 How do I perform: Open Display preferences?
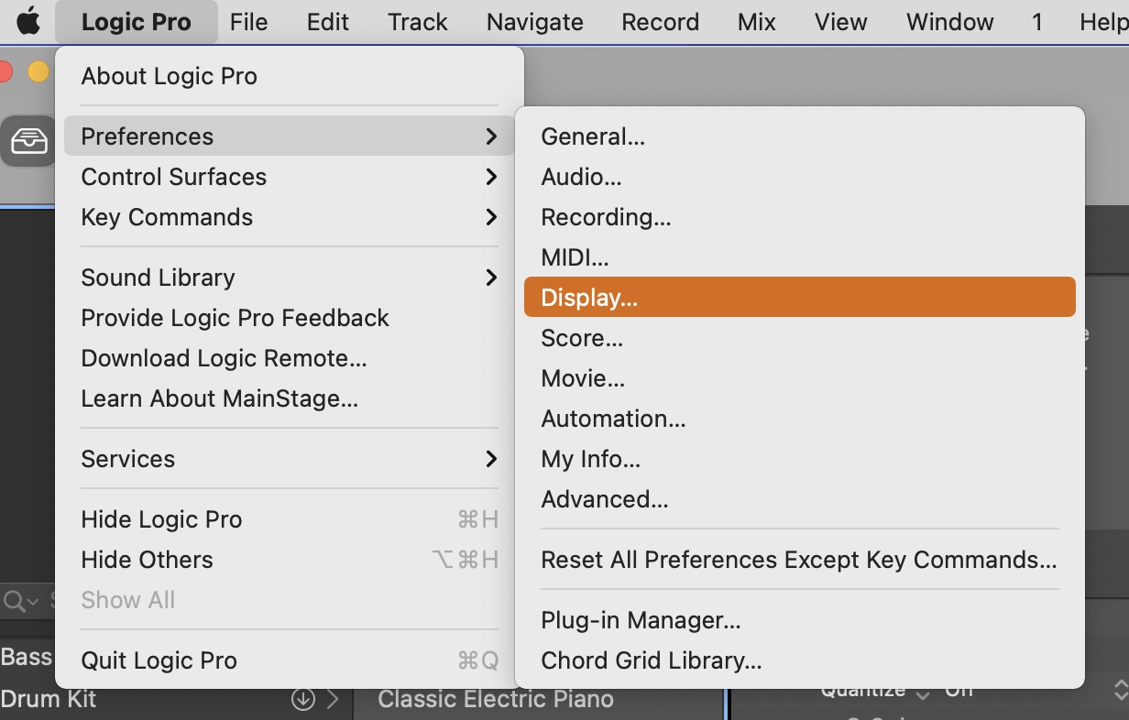point(799,297)
